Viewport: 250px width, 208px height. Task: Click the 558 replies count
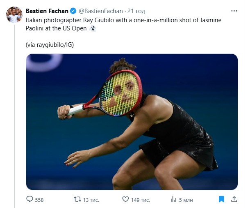pos(39,200)
